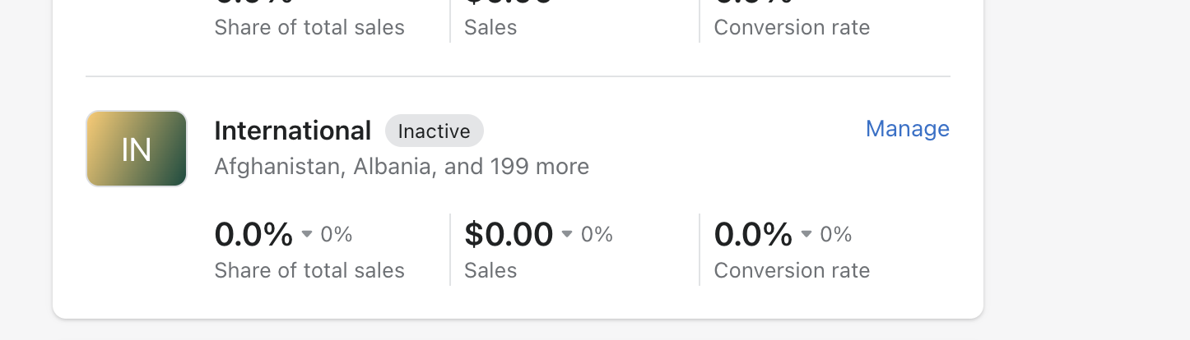Viewport: 1190px width, 340px height.
Task: Click International's 0.0% share of sales value
Action: pyautogui.click(x=253, y=235)
